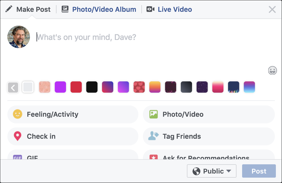Click the red Check in location pin
This screenshot has height=183, width=282.
point(17,136)
